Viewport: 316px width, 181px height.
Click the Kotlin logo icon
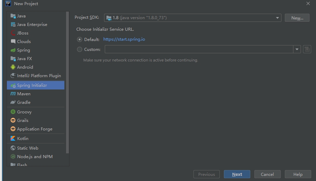click(x=13, y=139)
